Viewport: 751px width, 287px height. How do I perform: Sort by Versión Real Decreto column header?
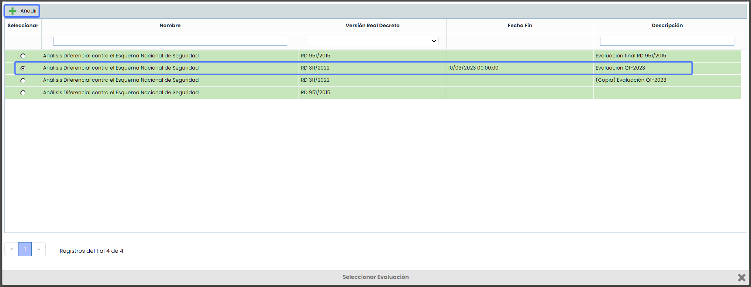coord(372,25)
